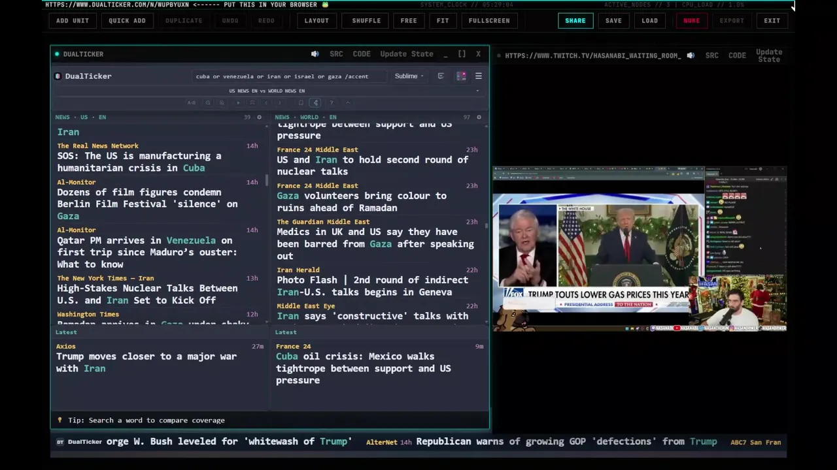837x470 pixels.
Task: Open CODE tab of the Twitch unit
Action: (x=737, y=55)
